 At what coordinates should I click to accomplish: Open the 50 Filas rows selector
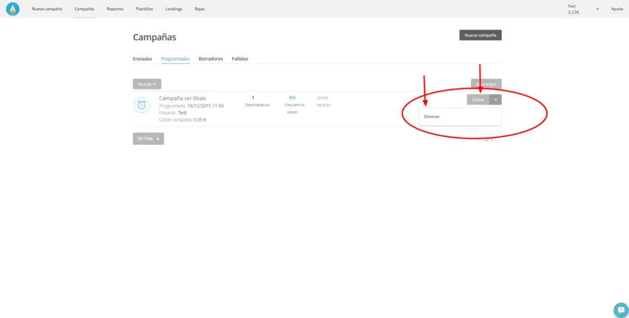pyautogui.click(x=148, y=139)
